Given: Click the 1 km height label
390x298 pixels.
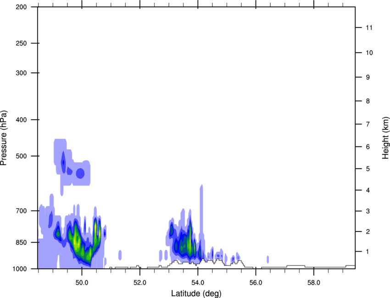Looking at the screenshot, I should tap(368, 252).
